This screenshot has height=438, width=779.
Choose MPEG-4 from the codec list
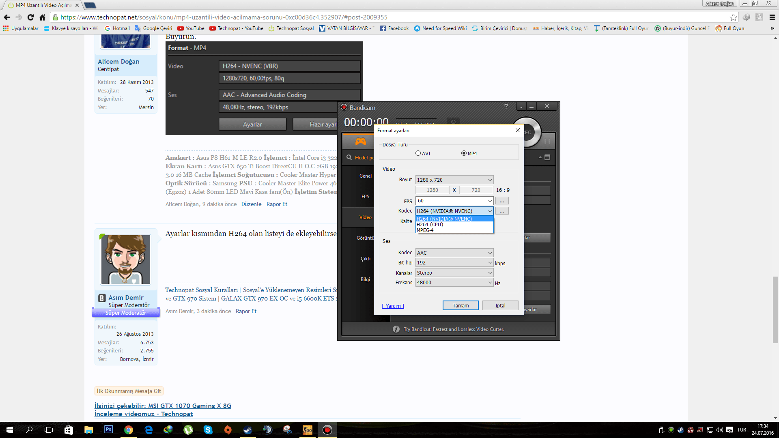click(425, 230)
